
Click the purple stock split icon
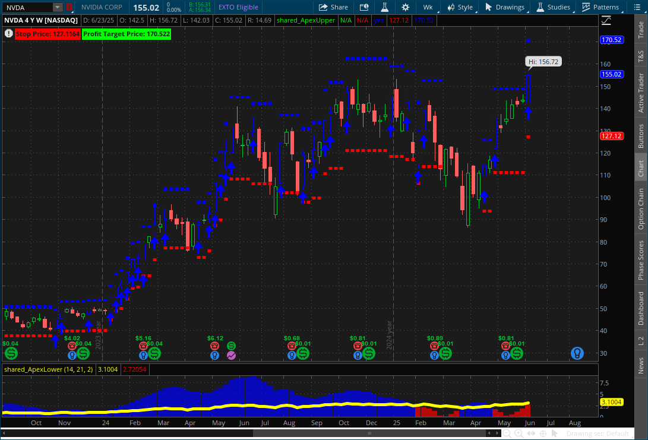point(232,355)
